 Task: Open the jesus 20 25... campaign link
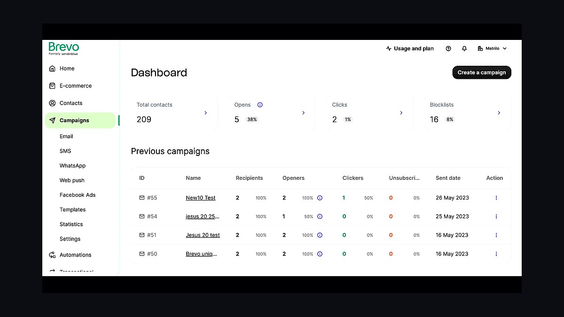[203, 216]
